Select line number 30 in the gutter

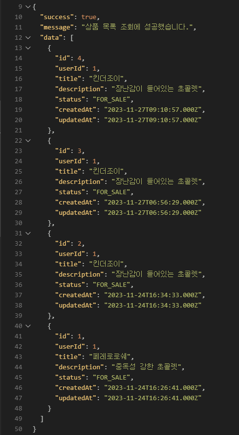pos(18,223)
